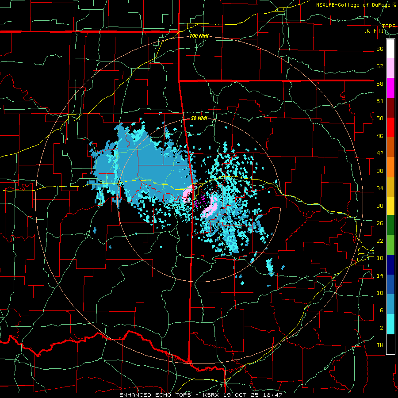Select the "26" legend value

[x=380, y=223]
